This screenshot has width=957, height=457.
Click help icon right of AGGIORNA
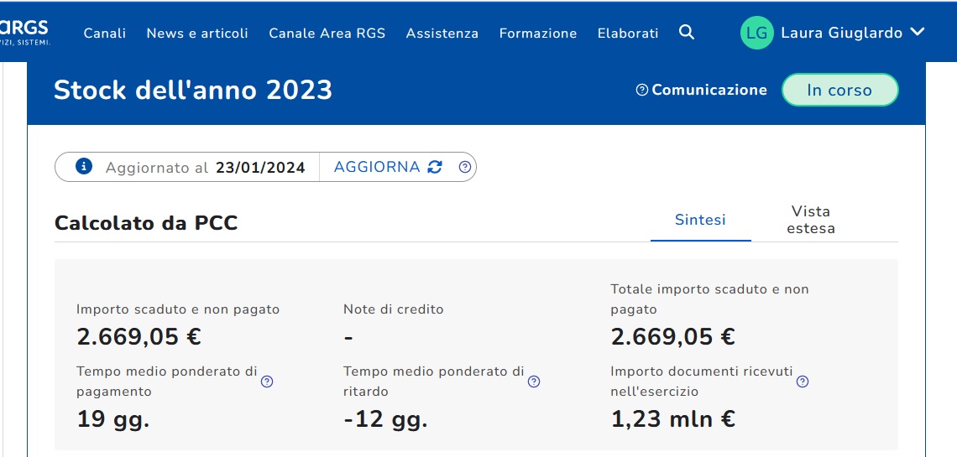465,167
